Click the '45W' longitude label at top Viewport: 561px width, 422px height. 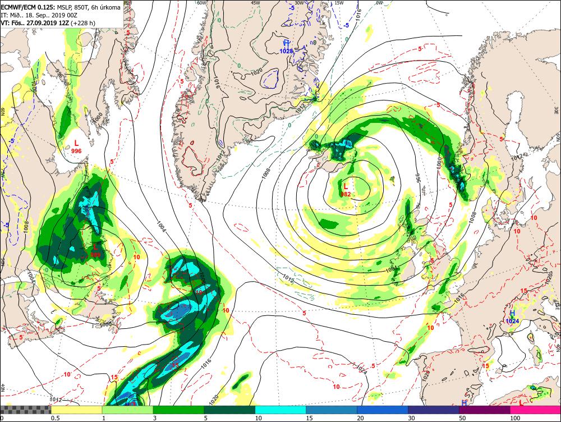tap(255, 2)
